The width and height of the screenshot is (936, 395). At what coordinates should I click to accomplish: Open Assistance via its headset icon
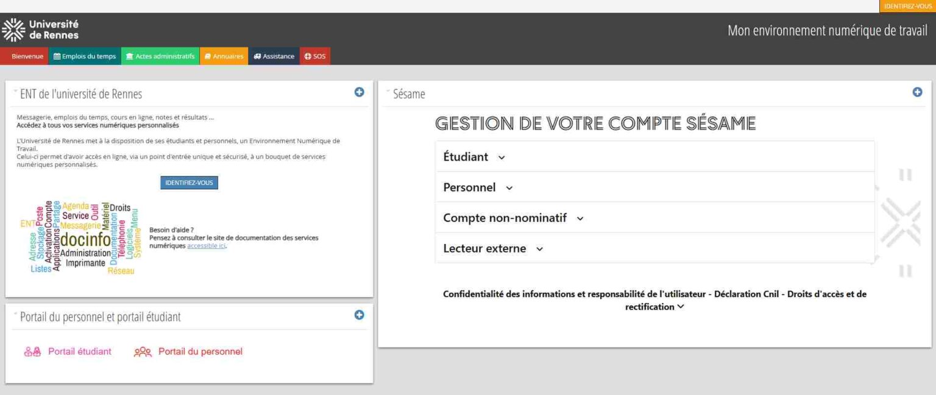click(257, 56)
